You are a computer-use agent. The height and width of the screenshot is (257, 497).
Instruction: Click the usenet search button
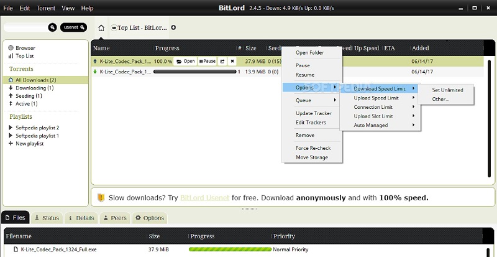73,27
